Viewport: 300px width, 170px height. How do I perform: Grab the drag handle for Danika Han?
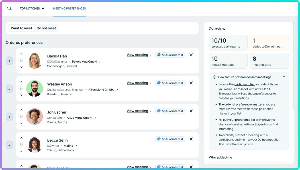(21, 60)
